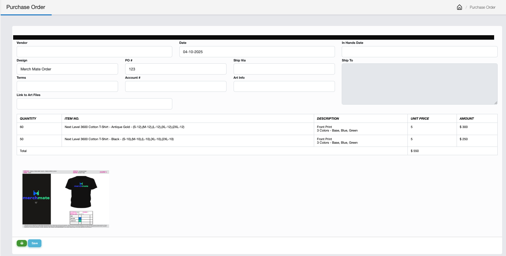The width and height of the screenshot is (506, 256).
Task: Select the Antique Gold T-Shirt item row
Action: 124,127
